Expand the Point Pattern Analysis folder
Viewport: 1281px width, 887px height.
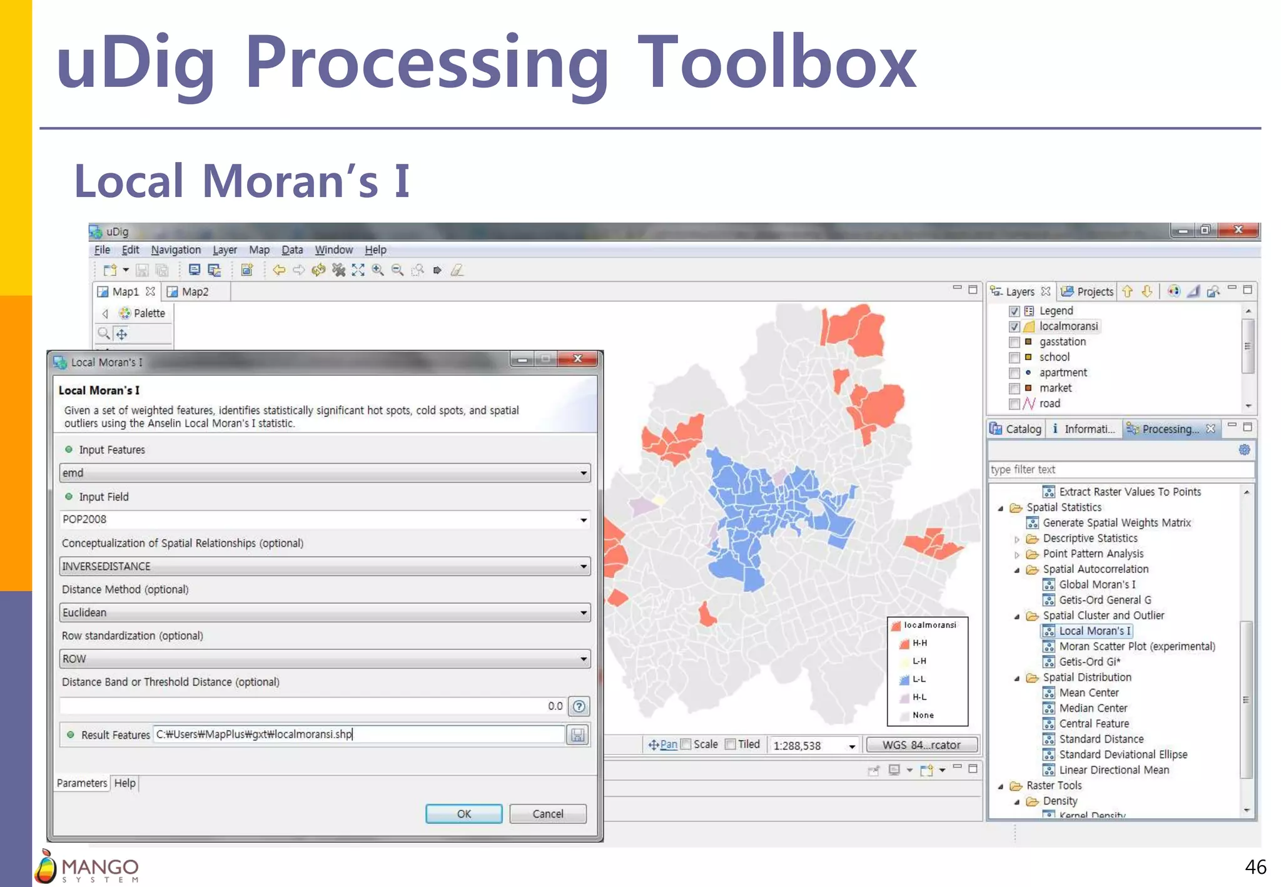(x=1017, y=554)
